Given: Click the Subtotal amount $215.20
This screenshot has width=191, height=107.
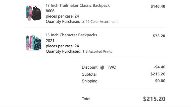Looking at the screenshot, I should (158, 74).
